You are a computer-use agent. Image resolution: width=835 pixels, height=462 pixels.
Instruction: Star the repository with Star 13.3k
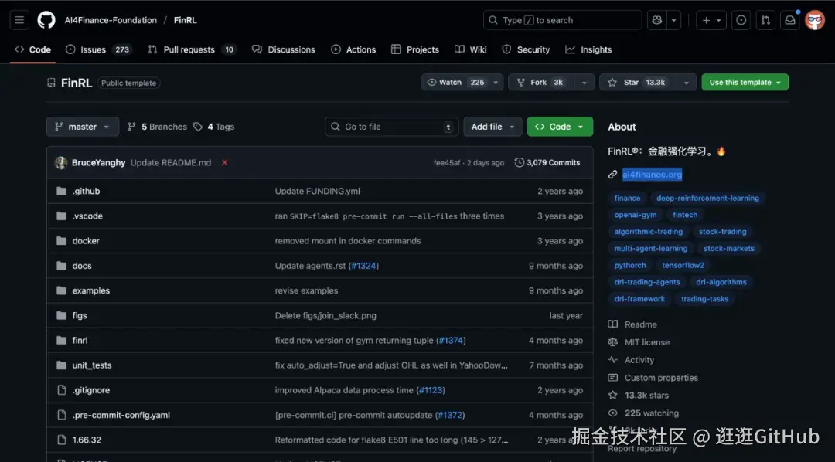click(637, 83)
